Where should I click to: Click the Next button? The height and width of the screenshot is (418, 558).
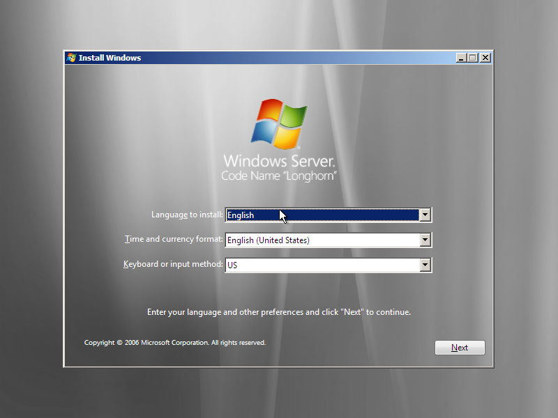point(460,348)
